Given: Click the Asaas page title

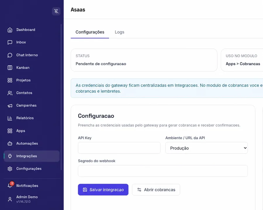Looking at the screenshot, I should pyautogui.click(x=78, y=10).
